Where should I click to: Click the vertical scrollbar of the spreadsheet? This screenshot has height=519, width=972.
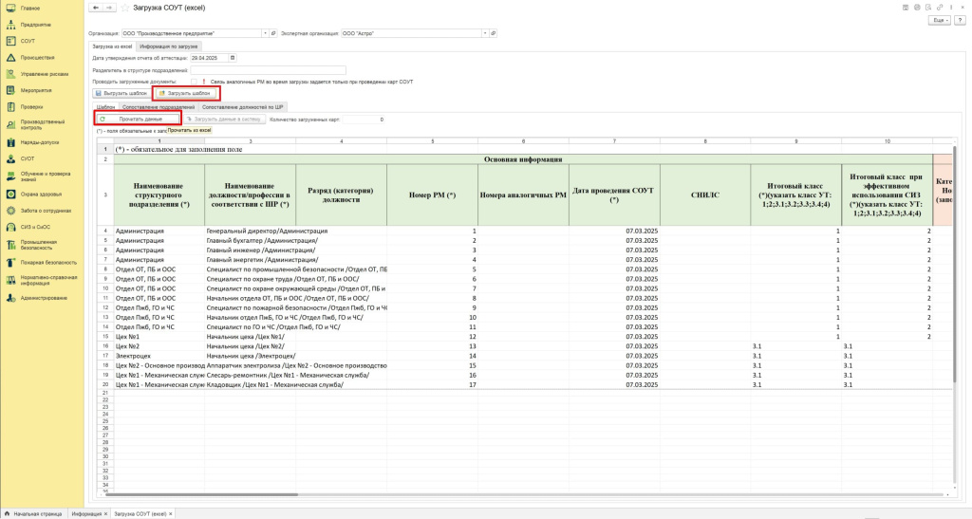(955, 265)
